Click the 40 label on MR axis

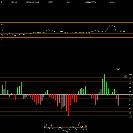130,88
